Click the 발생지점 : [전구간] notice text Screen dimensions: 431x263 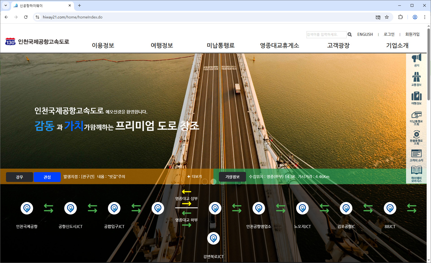pyautogui.click(x=79, y=177)
